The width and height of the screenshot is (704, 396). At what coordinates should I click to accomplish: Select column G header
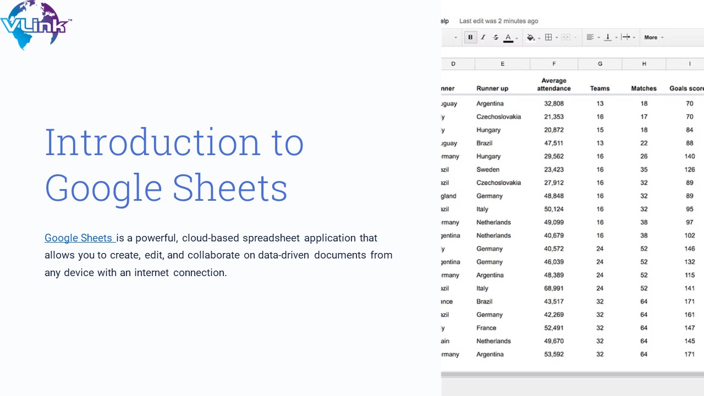[600, 64]
